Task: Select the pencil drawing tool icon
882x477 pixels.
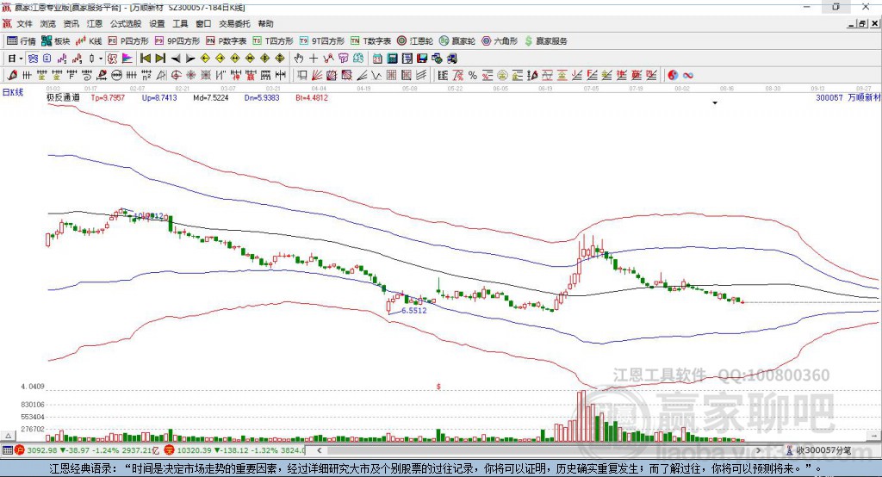Action: click(x=12, y=76)
